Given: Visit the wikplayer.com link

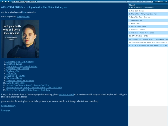Looking at the screenshot, I should coord(23,17).
